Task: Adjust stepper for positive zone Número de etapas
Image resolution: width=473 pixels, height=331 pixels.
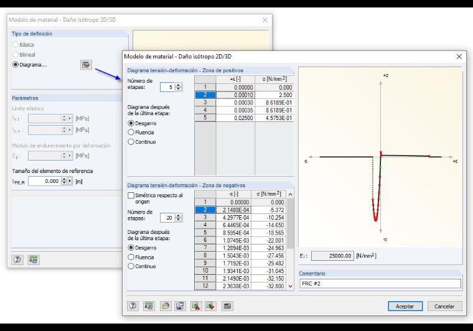Action: click(178, 87)
